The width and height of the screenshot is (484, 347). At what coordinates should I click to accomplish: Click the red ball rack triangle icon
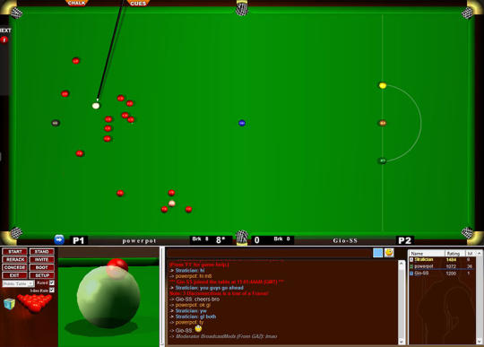[34, 302]
